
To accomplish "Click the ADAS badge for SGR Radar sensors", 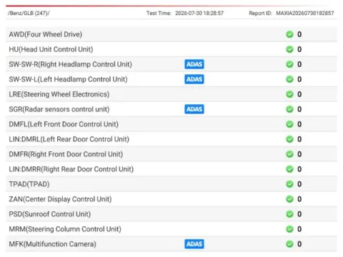I will coord(194,109).
